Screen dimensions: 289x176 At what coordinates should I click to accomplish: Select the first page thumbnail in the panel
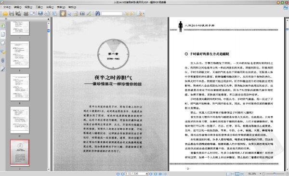click(20, 28)
